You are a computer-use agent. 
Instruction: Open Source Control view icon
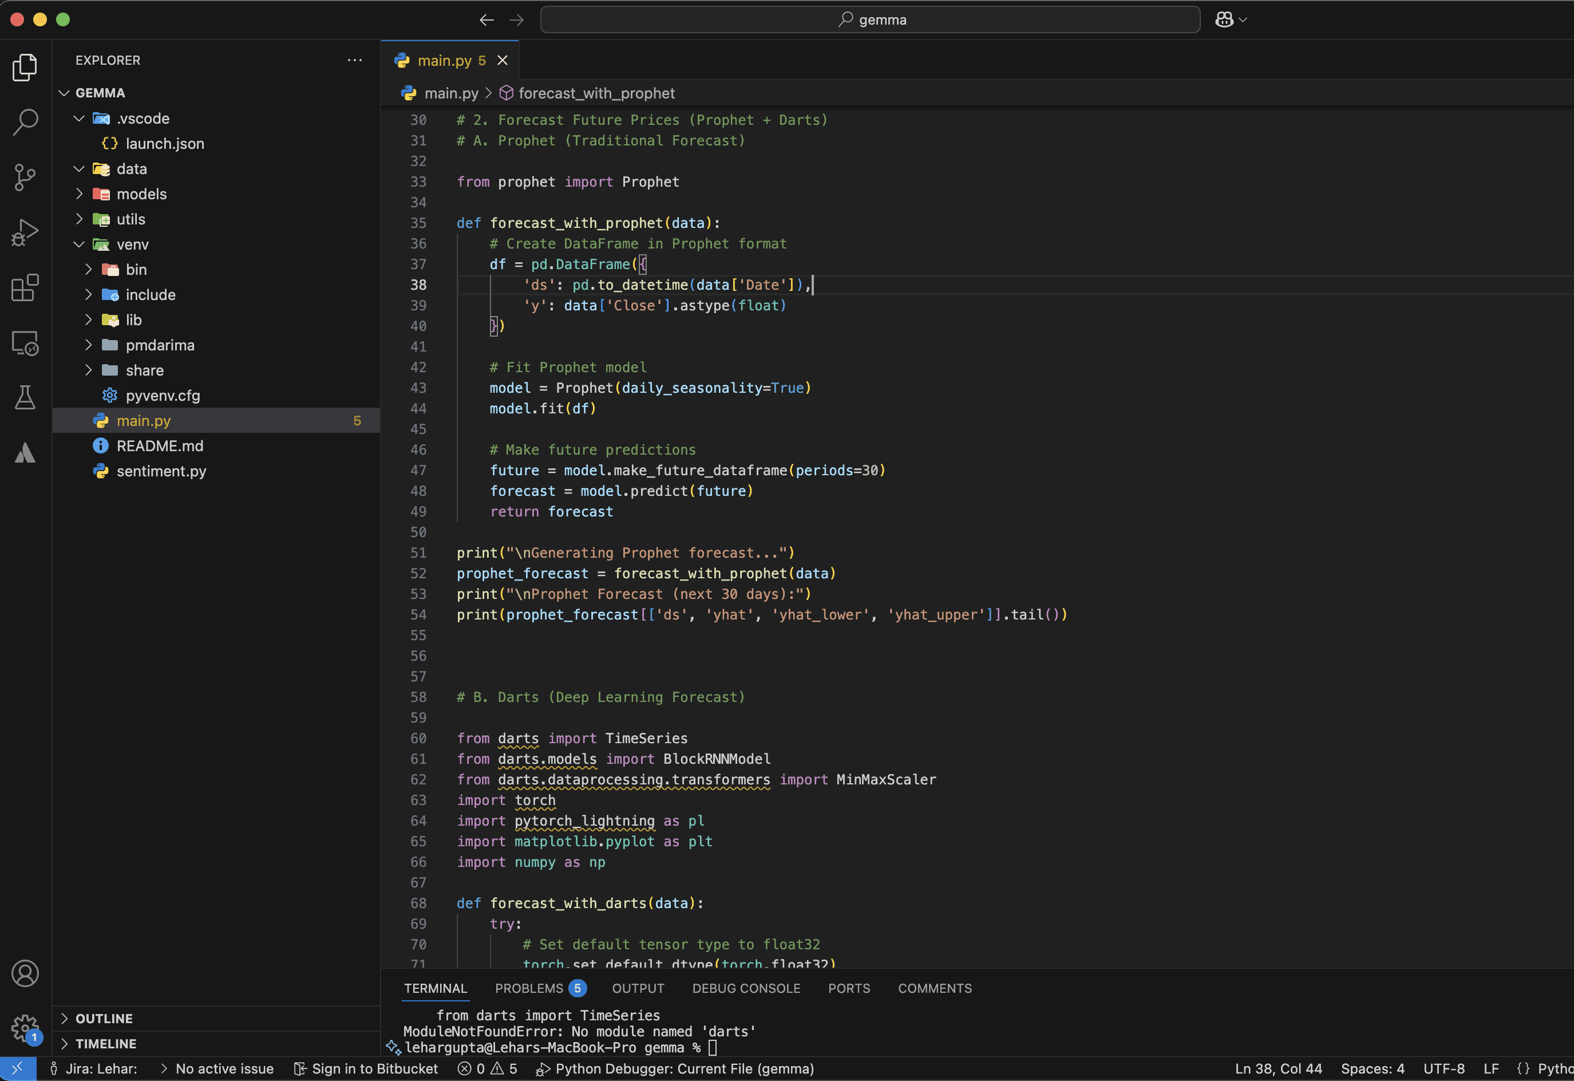coord(25,177)
